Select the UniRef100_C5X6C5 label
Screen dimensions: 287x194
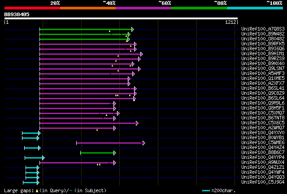point(263,123)
